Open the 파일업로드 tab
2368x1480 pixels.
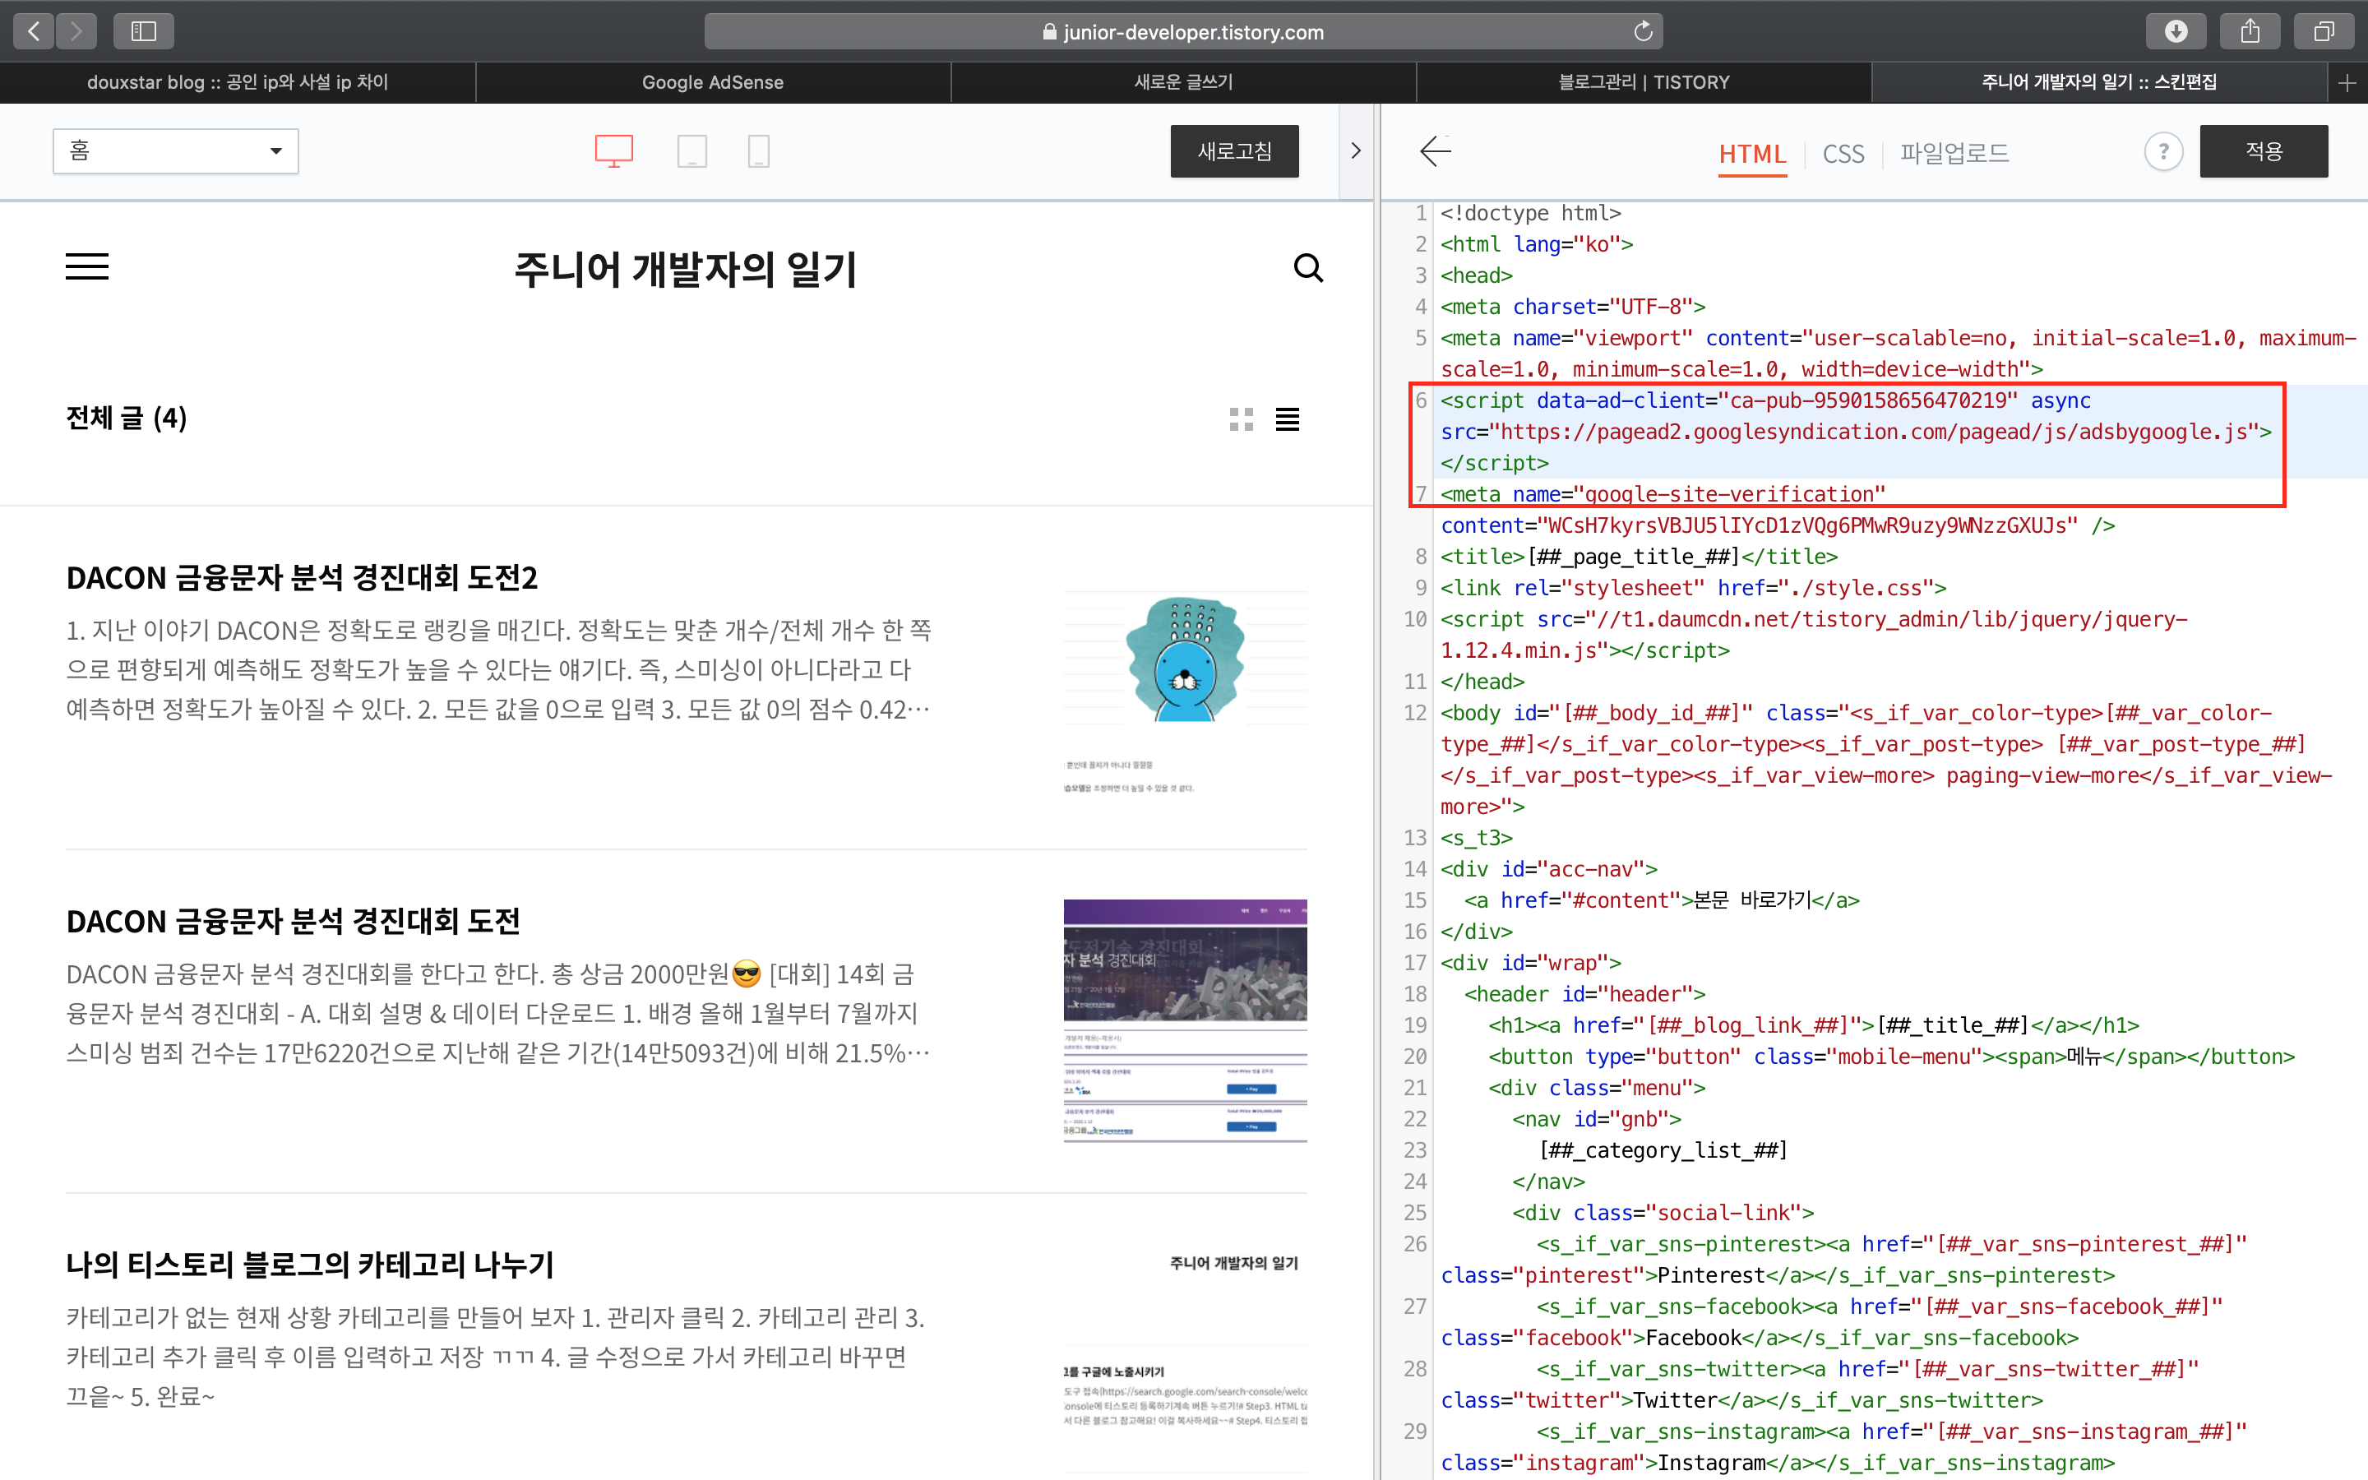click(1954, 154)
